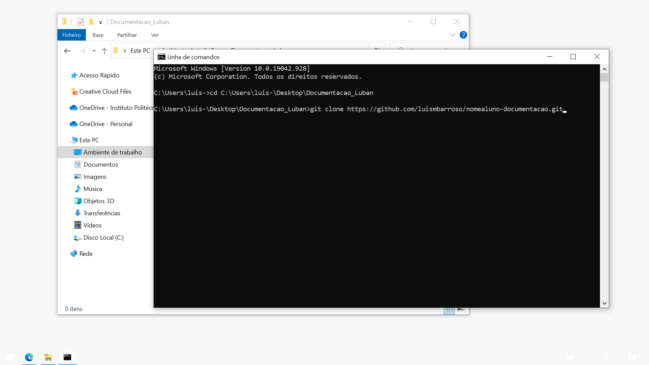The height and width of the screenshot is (365, 649).
Task: Open File Explorer from taskbar
Action: coord(48,357)
